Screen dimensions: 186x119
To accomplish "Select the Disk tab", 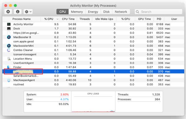I will click(106, 12).
